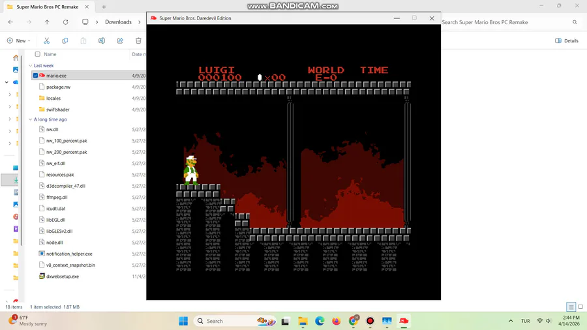Select the swiftshader folder
This screenshot has width=587, height=330.
57,110
